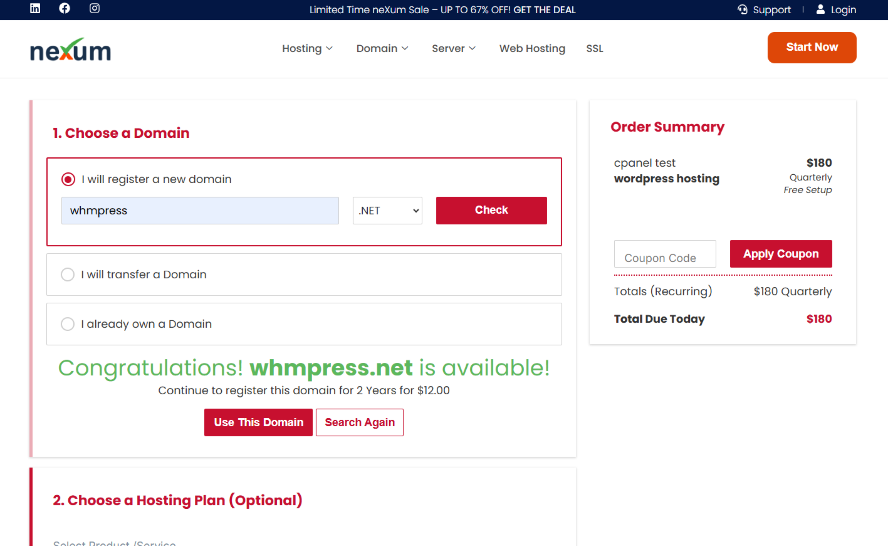Open the LinkedIn social icon

(x=35, y=8)
